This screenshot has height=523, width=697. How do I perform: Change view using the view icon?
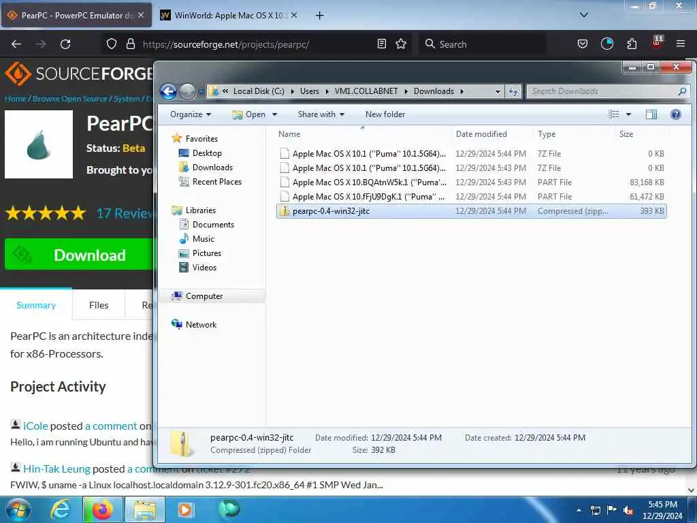point(614,114)
